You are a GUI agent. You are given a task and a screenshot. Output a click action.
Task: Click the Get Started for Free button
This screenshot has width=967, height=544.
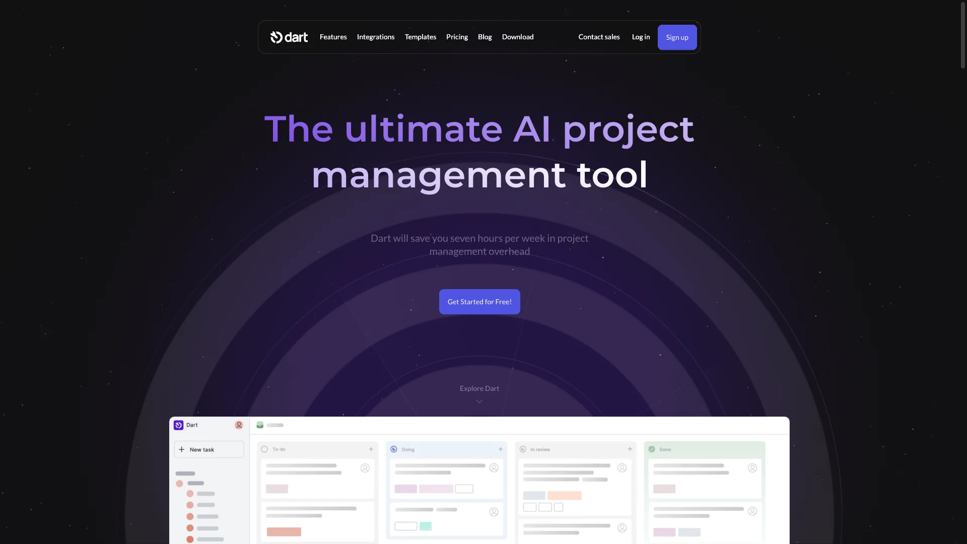pyautogui.click(x=479, y=302)
